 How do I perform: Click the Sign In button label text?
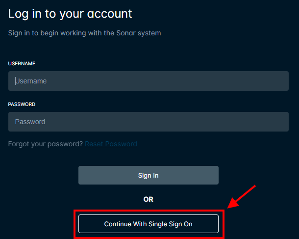click(x=149, y=175)
